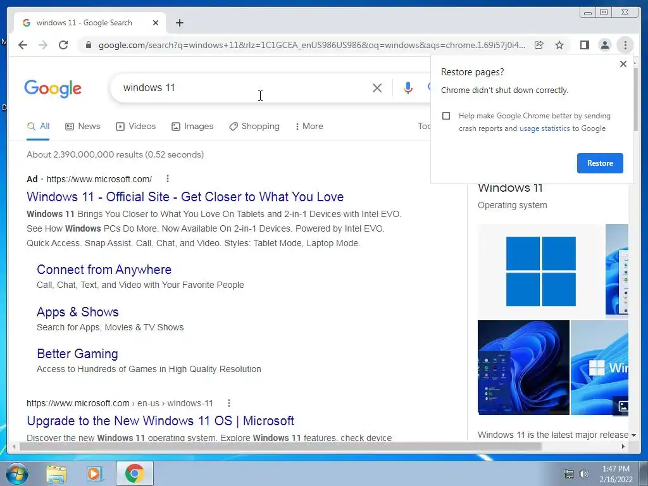
Task: Start voice search with the microphone
Action: click(x=408, y=87)
